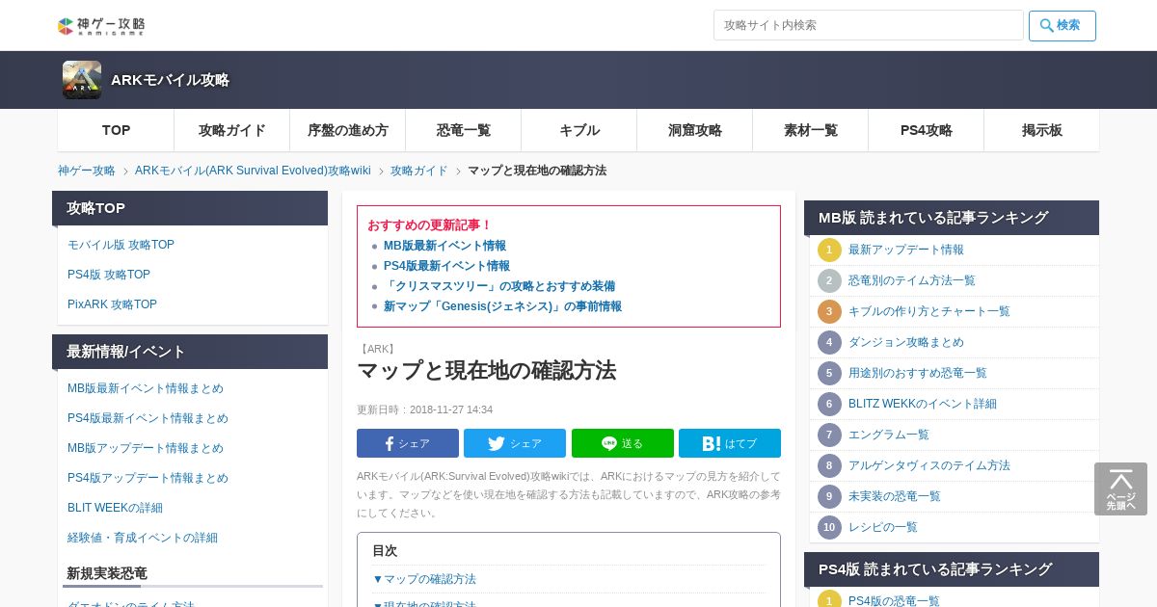Viewport: 1157px width, 607px height.
Task: Open 経験値・育成イベントの詳細 link
Action: pos(143,538)
